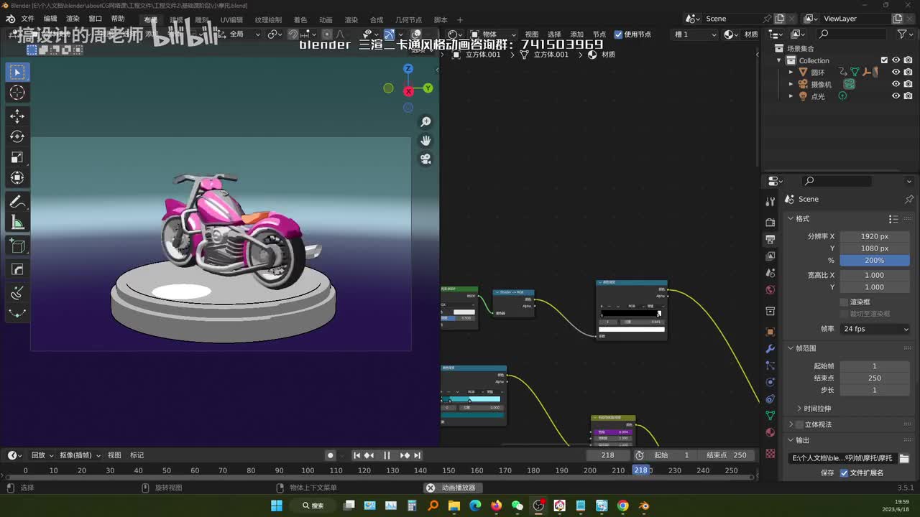Screen dimensions: 920x517
Task: Click the camera view icon in viewport
Action: tap(425, 159)
